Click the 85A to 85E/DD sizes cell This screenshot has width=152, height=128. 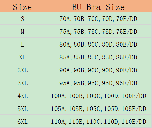(98, 57)
